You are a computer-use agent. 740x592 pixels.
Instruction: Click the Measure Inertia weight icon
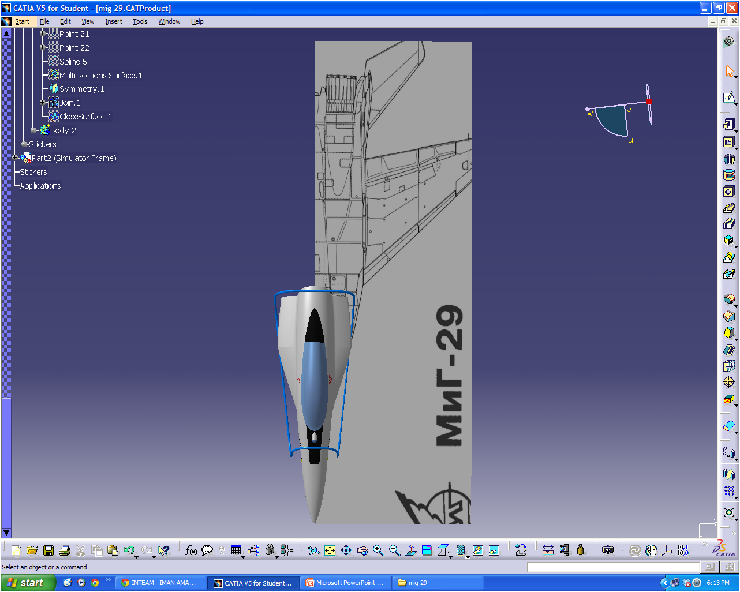click(x=580, y=550)
